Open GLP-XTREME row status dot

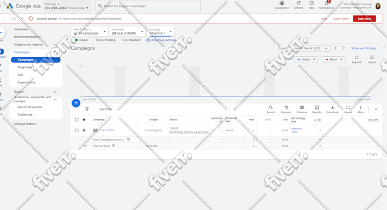[x=84, y=130]
